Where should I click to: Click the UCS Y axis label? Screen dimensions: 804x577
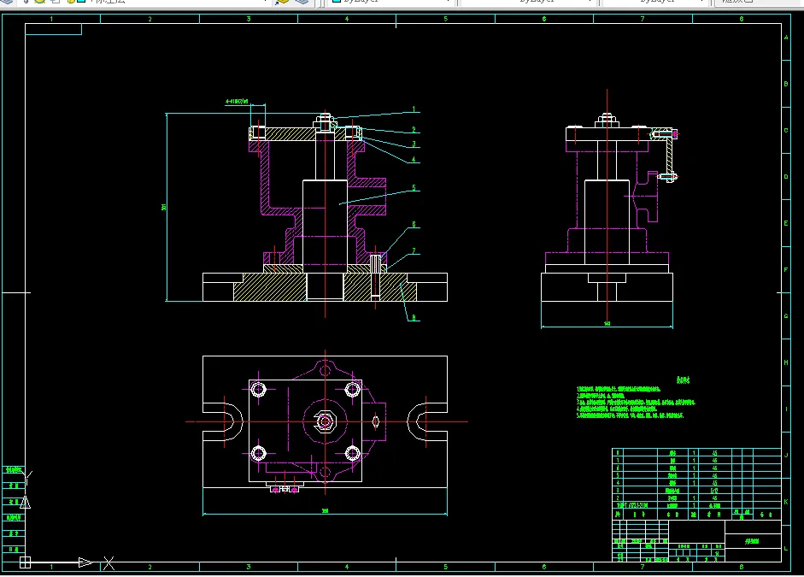pos(27,478)
